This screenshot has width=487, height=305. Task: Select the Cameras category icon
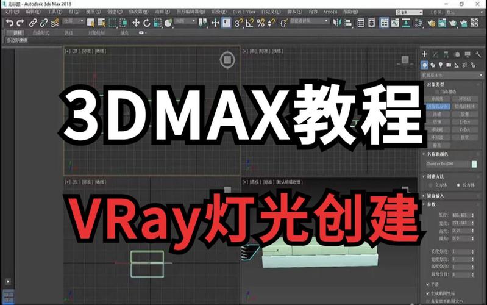coord(449,65)
